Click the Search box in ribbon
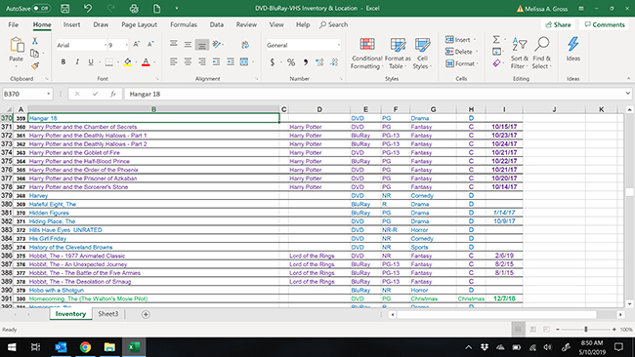The width and height of the screenshot is (635, 357). 334,24
